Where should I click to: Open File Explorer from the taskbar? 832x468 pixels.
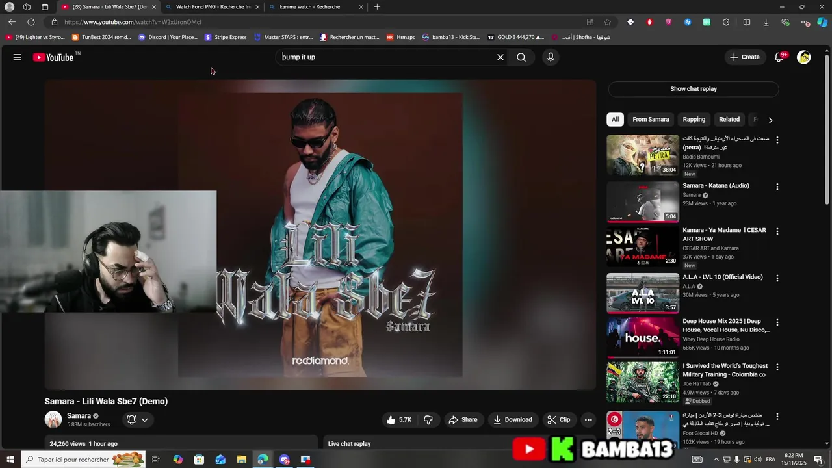point(241,460)
